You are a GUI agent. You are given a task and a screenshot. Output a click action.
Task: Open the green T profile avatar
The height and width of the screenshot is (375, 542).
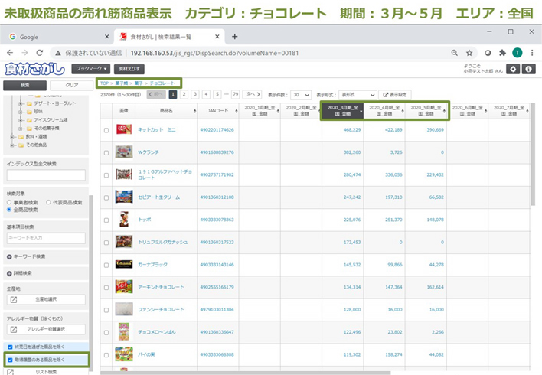pyautogui.click(x=517, y=53)
